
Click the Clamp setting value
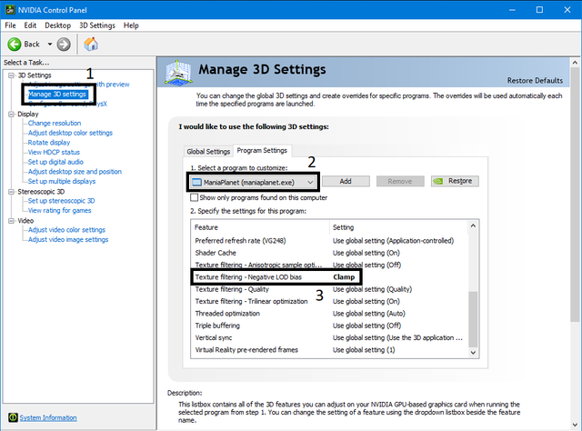(344, 277)
